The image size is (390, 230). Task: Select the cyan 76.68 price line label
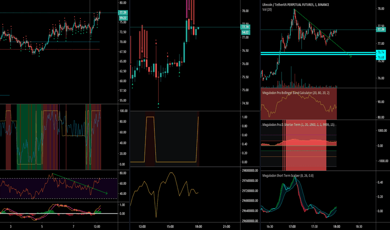click(x=380, y=57)
